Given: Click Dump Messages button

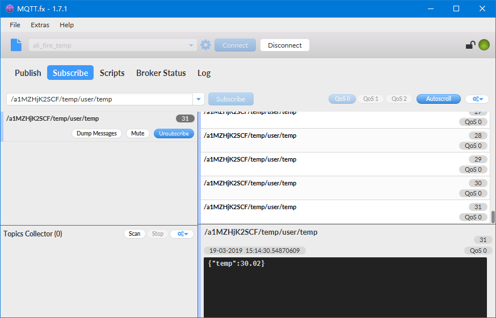Looking at the screenshot, I should click(96, 133).
